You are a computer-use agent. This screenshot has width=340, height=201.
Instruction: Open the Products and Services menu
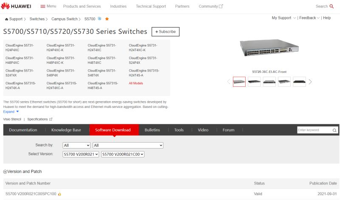(x=82, y=6)
